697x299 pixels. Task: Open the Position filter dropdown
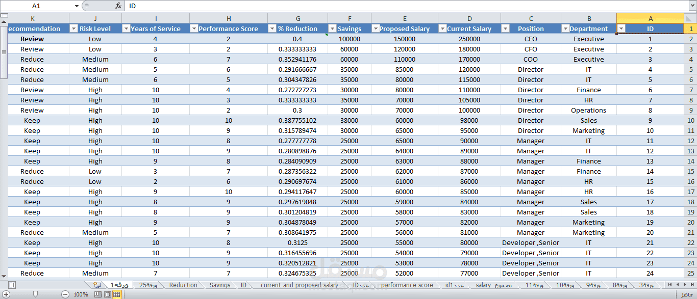(505, 29)
